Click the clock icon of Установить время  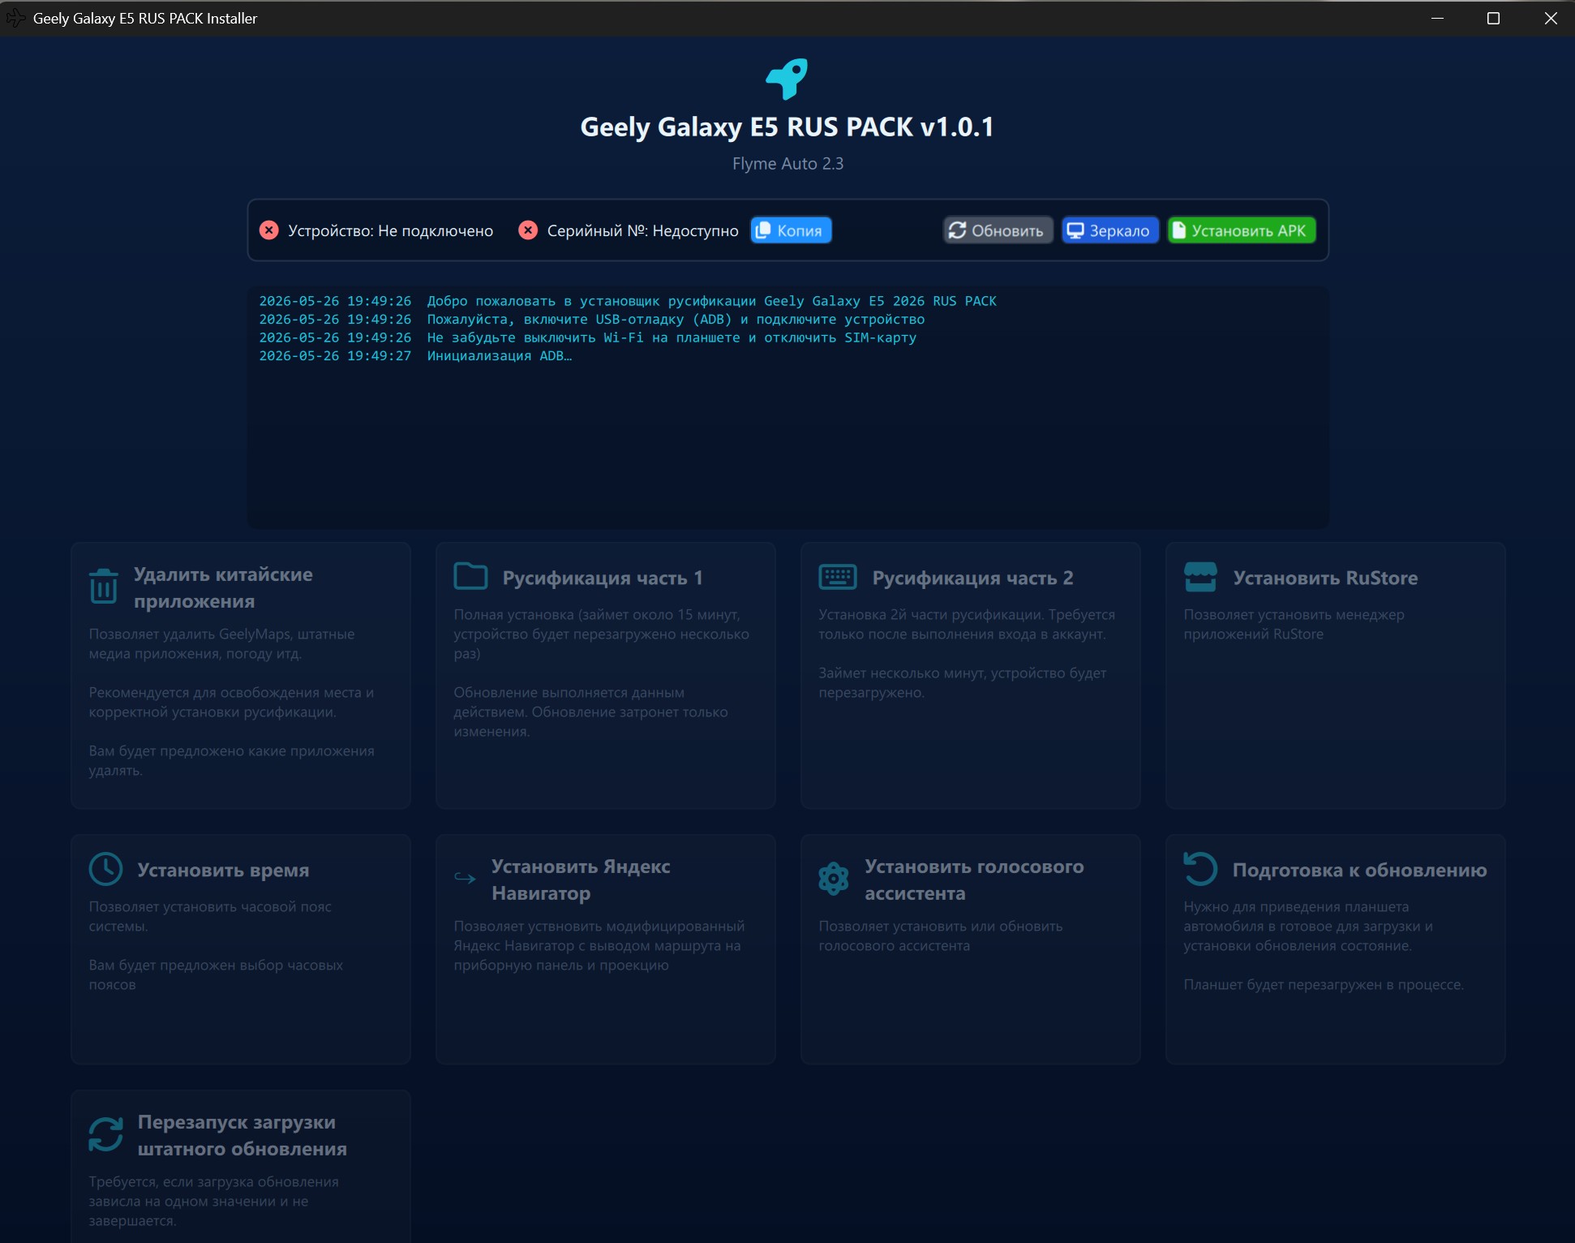105,869
